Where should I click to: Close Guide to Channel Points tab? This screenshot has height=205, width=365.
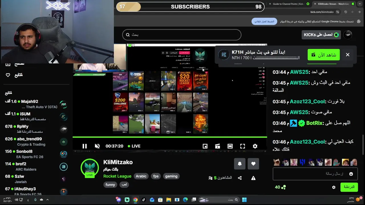click(x=270, y=4)
